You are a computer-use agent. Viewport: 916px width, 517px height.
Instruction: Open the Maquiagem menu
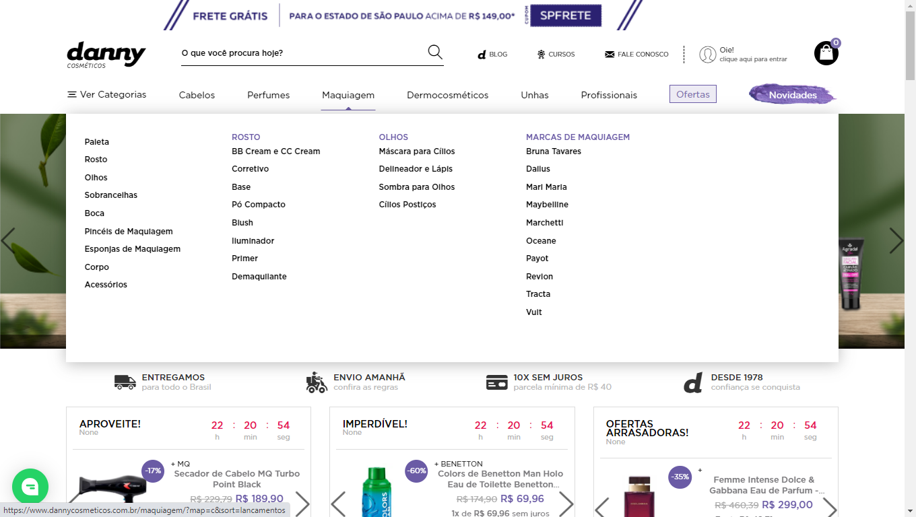click(x=348, y=95)
